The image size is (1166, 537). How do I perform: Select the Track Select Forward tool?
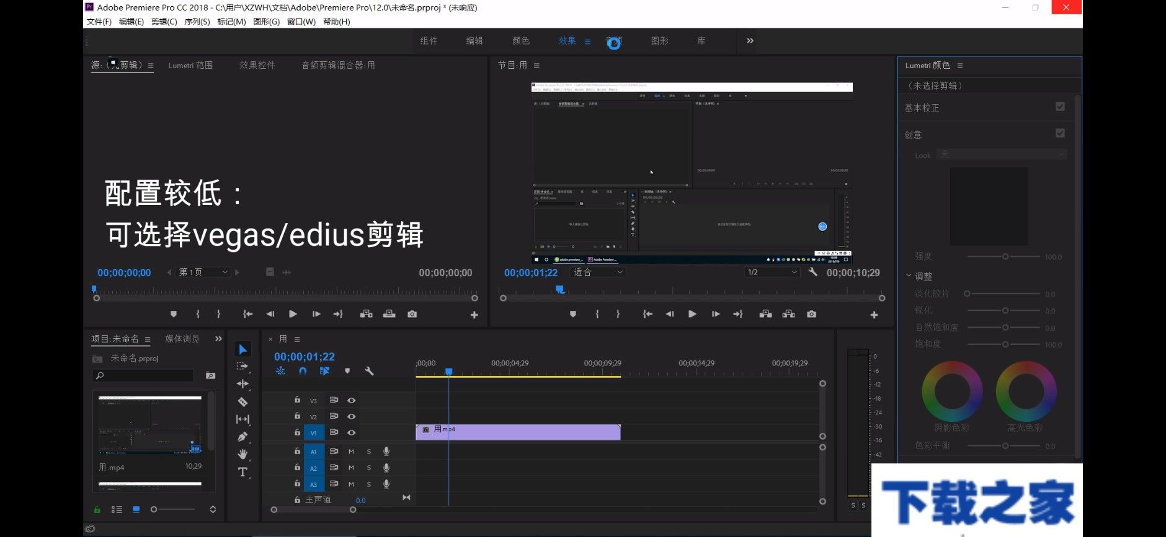(243, 366)
